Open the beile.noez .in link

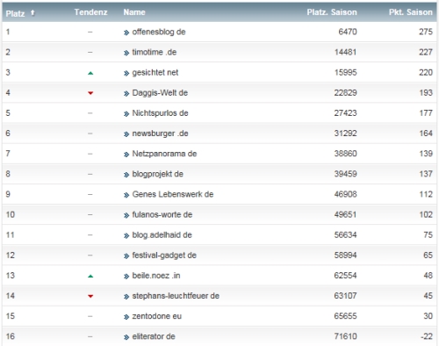click(x=156, y=276)
